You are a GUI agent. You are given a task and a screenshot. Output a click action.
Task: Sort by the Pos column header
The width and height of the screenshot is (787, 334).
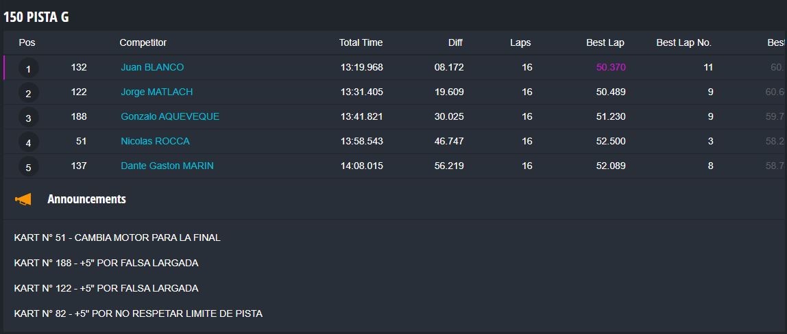tap(27, 42)
